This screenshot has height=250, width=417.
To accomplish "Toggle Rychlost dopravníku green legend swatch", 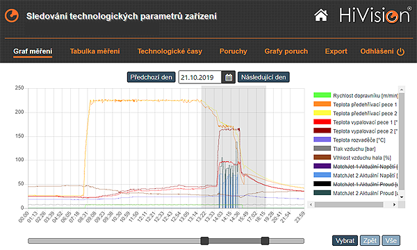I will (322, 95).
